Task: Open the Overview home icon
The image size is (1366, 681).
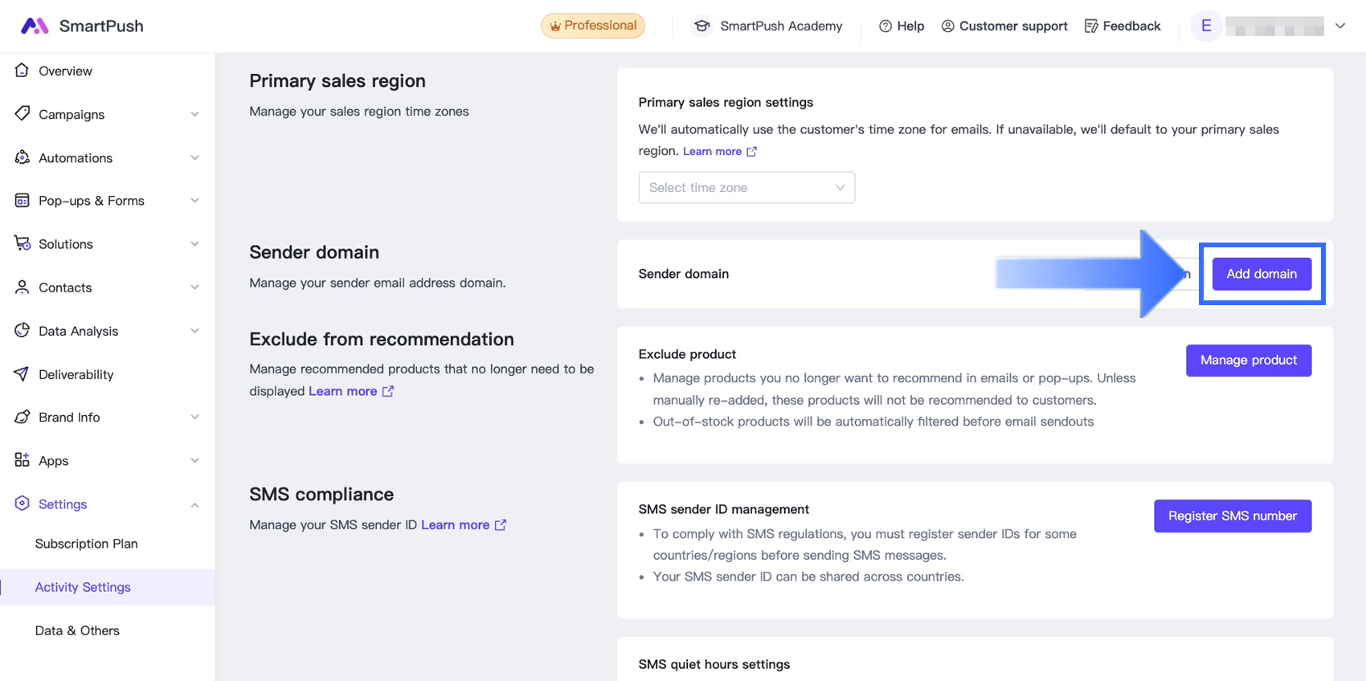Action: (x=22, y=71)
